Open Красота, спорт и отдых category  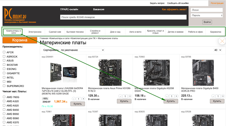click(x=155, y=32)
